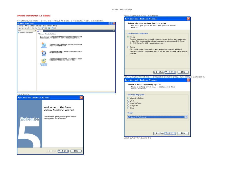Click the full screen toolbar icon
Image resolution: width=240 pixels, height=170 pixels.
pyautogui.click(x=49, y=28)
